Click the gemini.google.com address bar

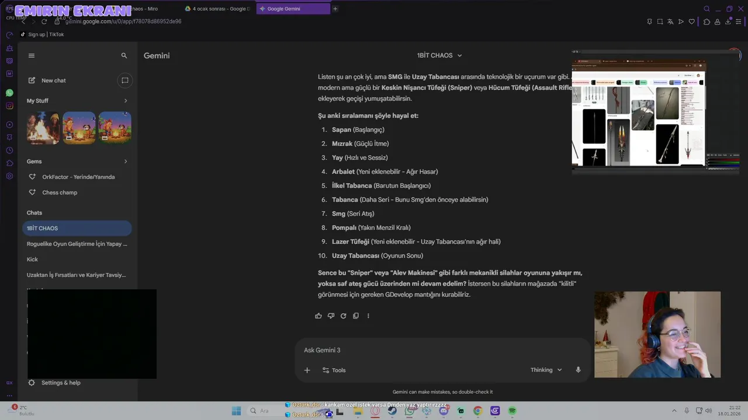[123, 22]
